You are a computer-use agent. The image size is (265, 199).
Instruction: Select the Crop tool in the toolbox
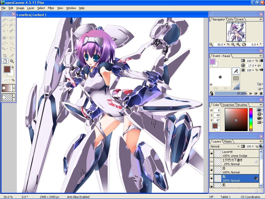(5, 55)
